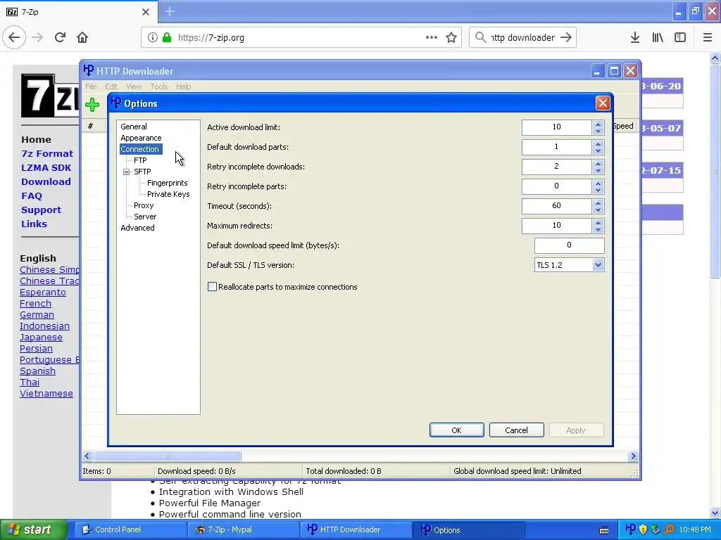
Task: Click the magnifier tray icon
Action: [x=669, y=529]
